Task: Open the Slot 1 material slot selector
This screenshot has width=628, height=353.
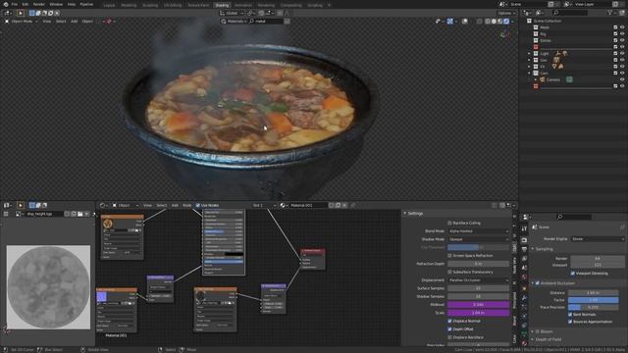Action: click(x=264, y=205)
